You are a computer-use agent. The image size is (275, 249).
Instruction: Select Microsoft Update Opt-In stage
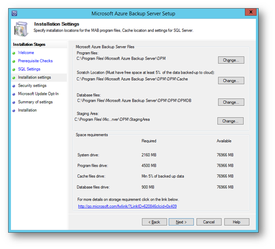(38, 94)
